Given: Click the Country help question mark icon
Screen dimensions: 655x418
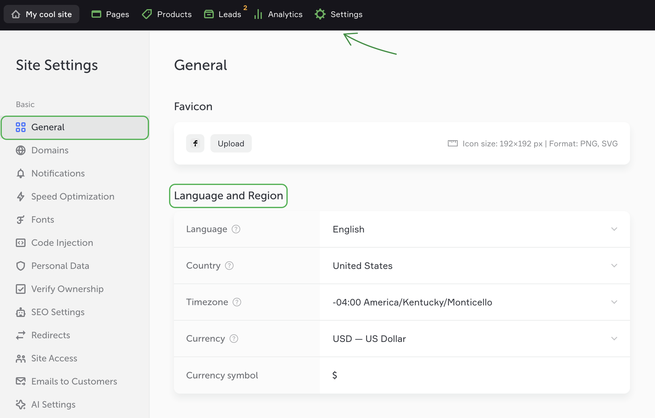Looking at the screenshot, I should pos(229,266).
